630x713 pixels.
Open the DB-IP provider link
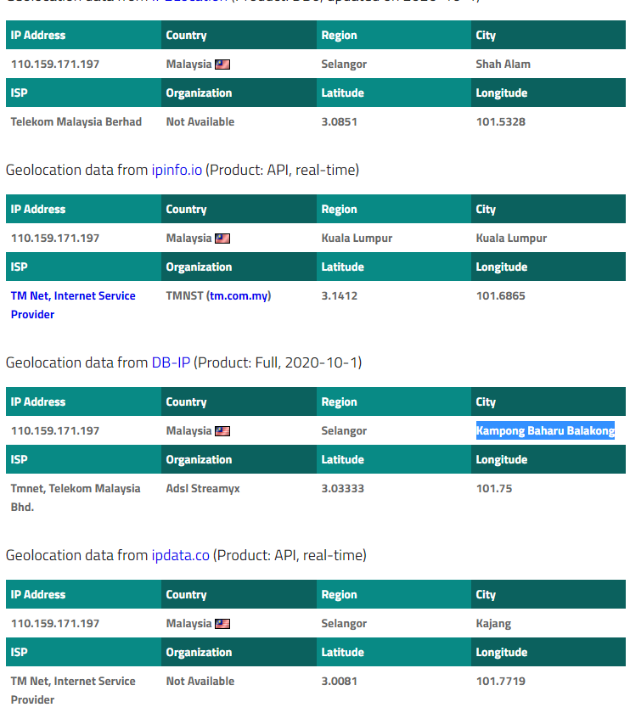171,363
